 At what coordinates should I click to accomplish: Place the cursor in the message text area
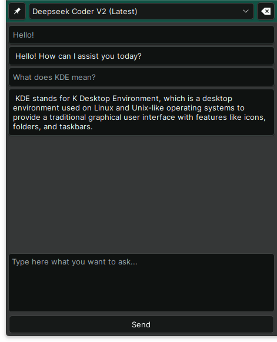(x=141, y=283)
